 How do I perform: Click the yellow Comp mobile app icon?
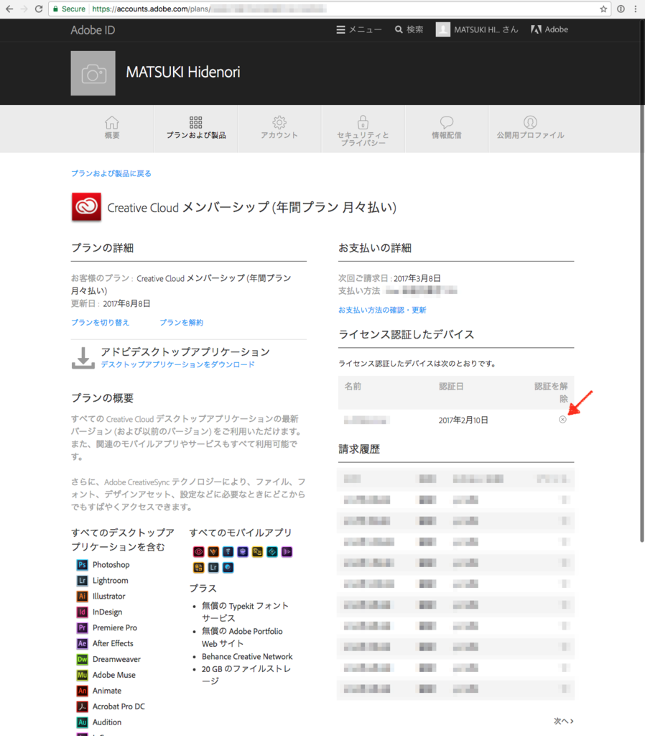[257, 551]
